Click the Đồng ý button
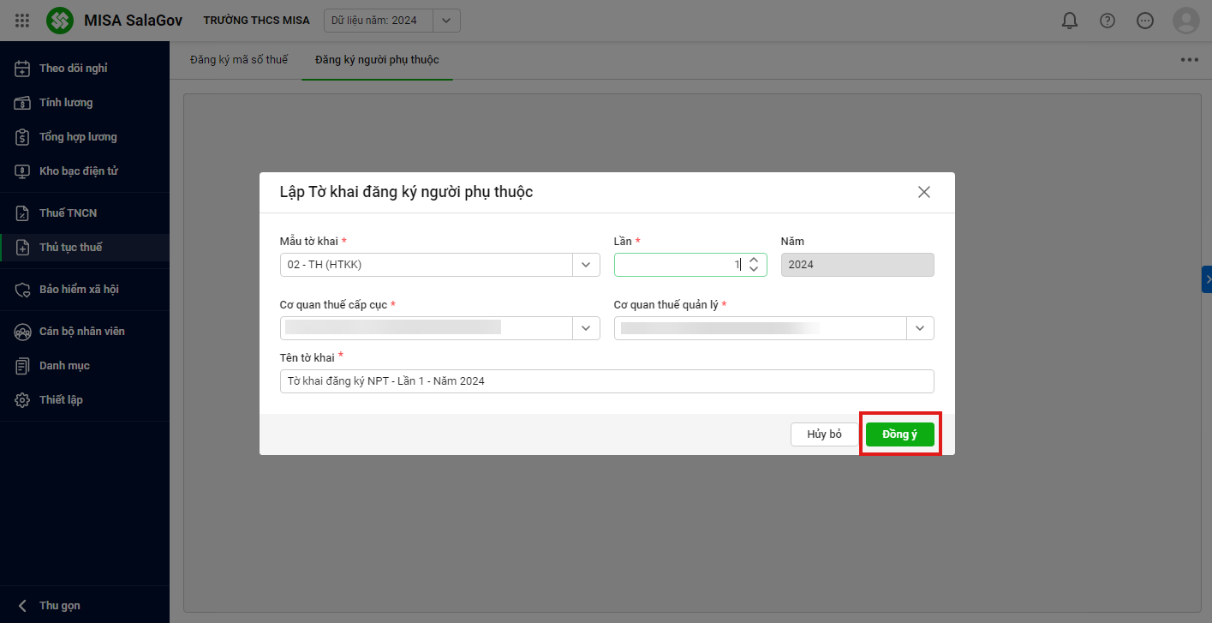This screenshot has height=623, width=1212. pyautogui.click(x=899, y=434)
